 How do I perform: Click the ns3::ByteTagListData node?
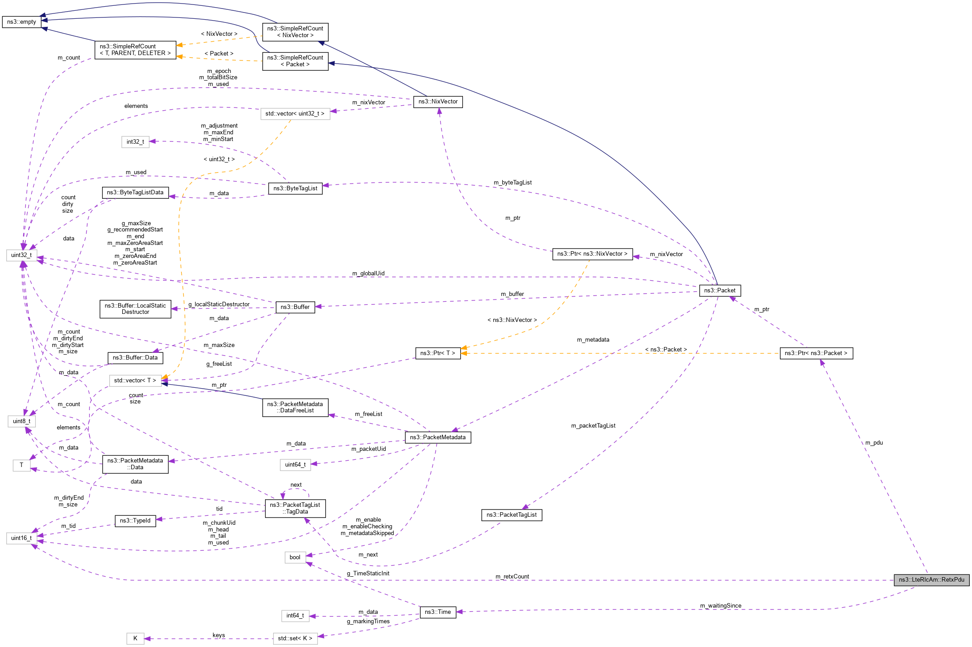coord(135,193)
